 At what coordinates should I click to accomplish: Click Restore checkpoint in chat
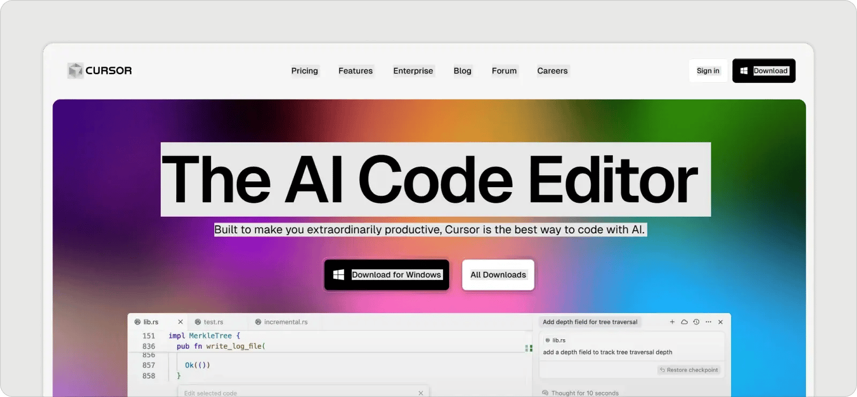click(689, 370)
